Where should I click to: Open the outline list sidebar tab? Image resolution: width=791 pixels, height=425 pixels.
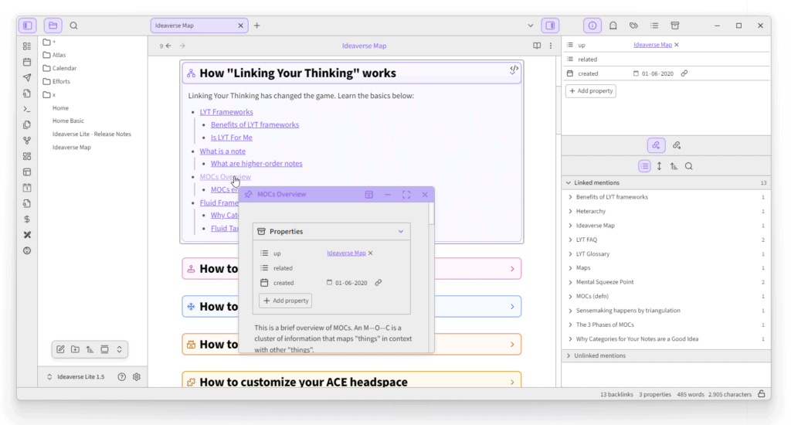[x=654, y=25]
